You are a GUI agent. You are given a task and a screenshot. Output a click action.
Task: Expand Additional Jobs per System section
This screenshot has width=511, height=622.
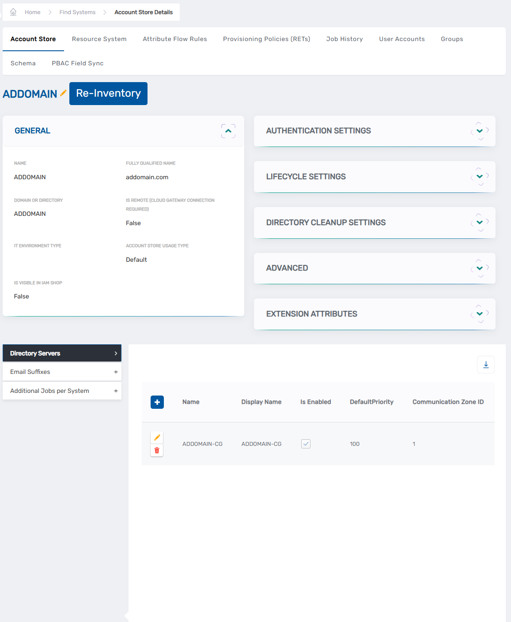[x=62, y=391]
